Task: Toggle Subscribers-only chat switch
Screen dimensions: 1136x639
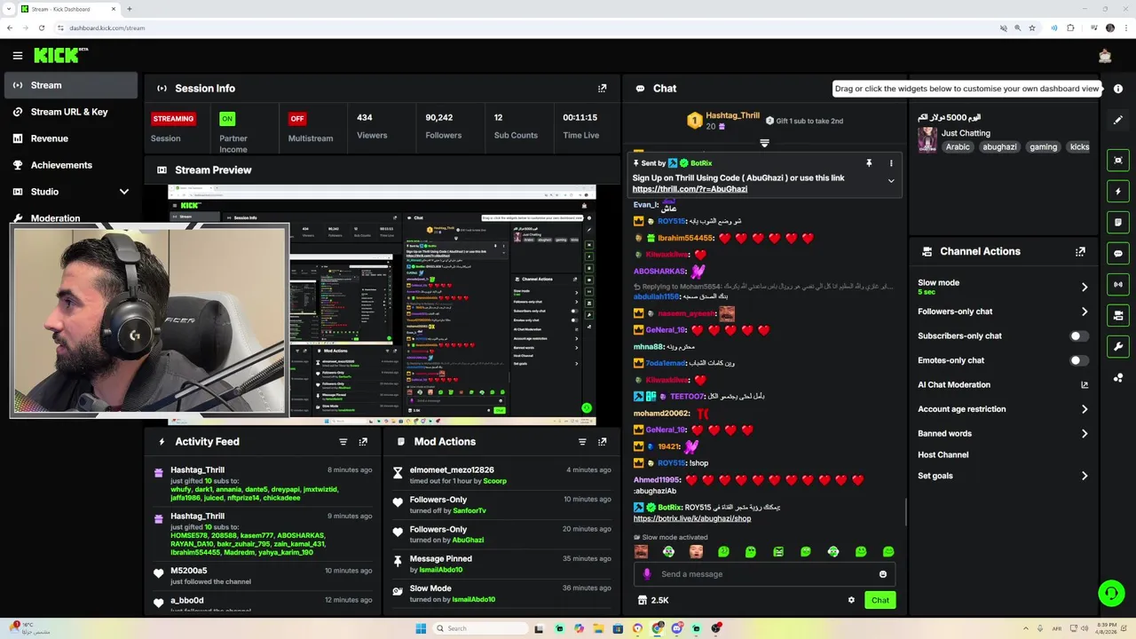Action: (1078, 335)
